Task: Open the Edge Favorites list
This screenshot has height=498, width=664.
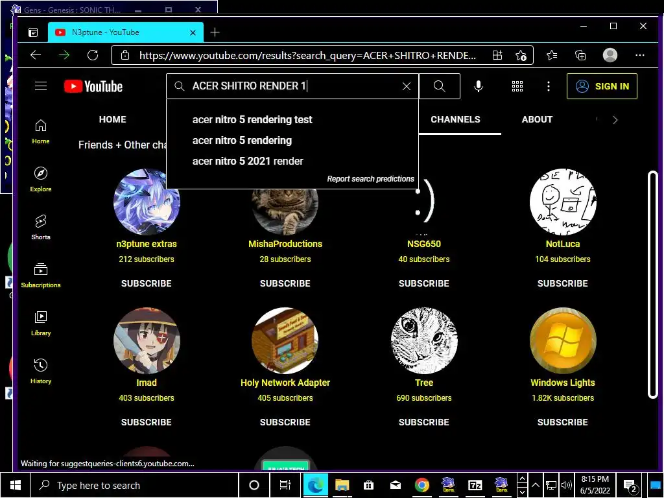Action: pos(552,55)
